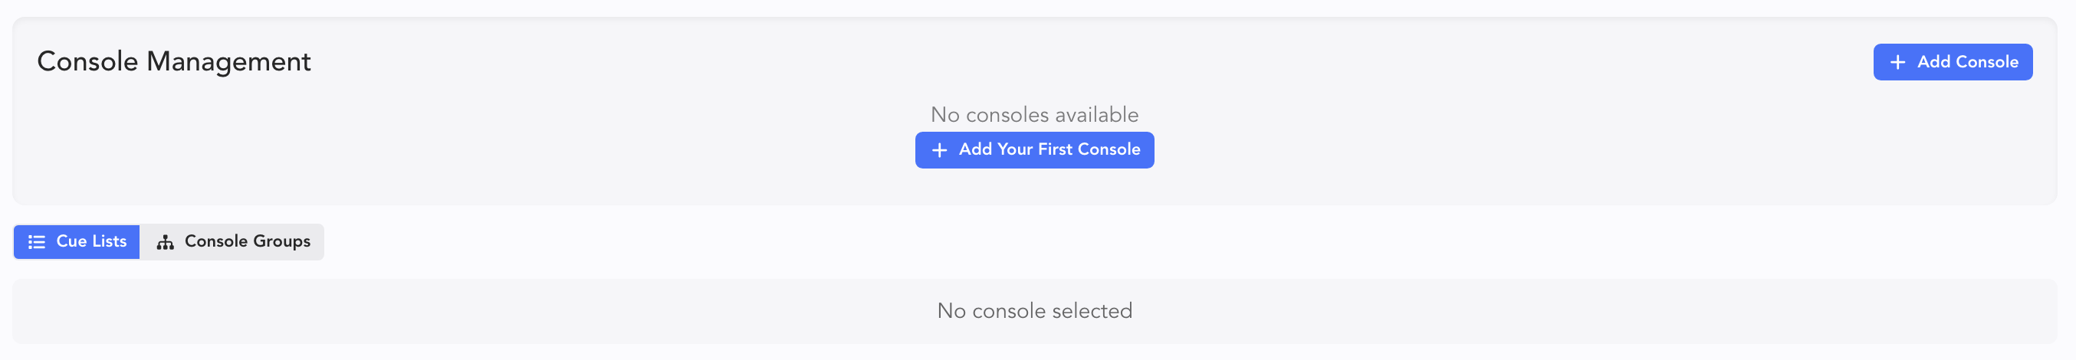Switch to the Cue Lists tab
This screenshot has height=360, width=2076.
point(77,242)
